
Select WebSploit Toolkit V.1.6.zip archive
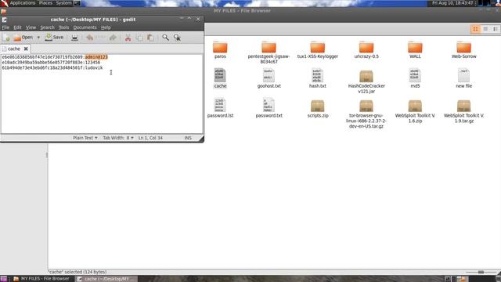tap(415, 111)
